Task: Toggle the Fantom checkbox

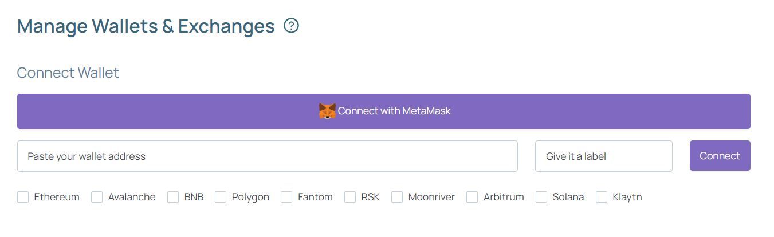Action: click(286, 197)
